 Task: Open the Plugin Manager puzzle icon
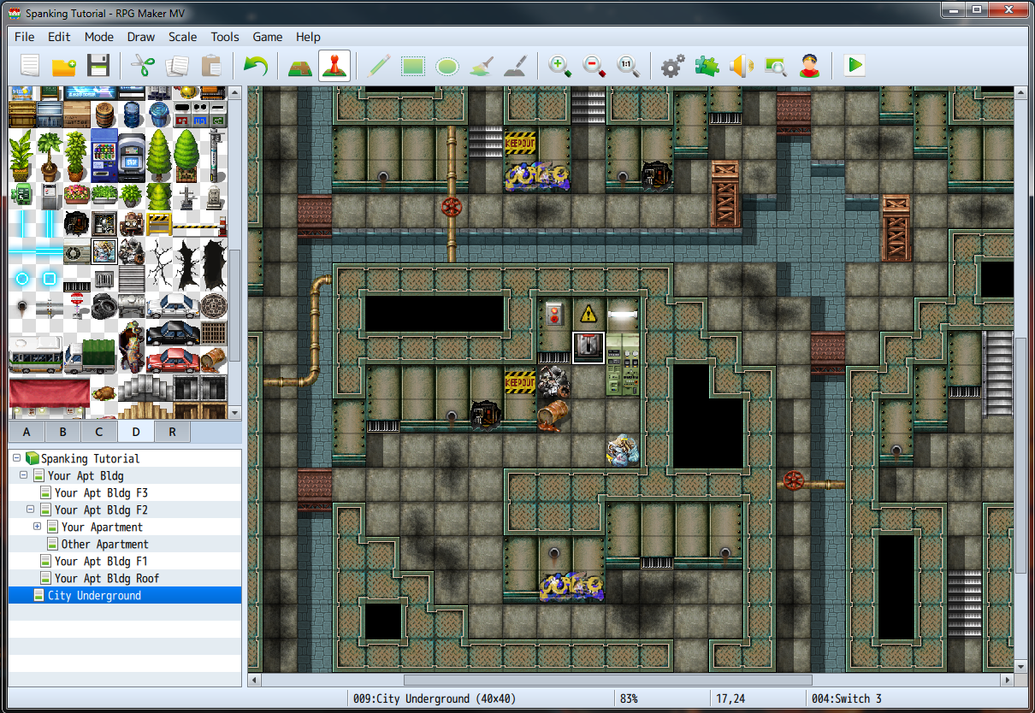point(707,66)
